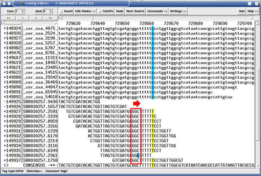Screen dimensions: 261x176
Task: Focus the Qual value field
Action: pos(46,11)
